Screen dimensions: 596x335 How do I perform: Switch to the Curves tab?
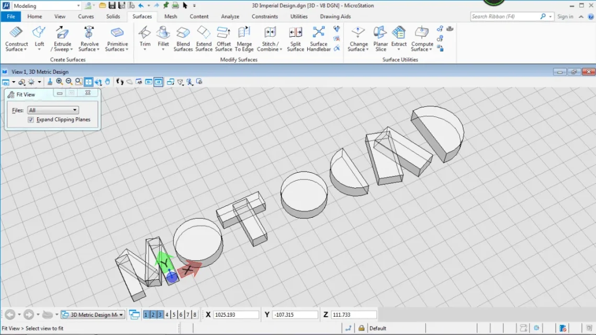click(x=86, y=16)
